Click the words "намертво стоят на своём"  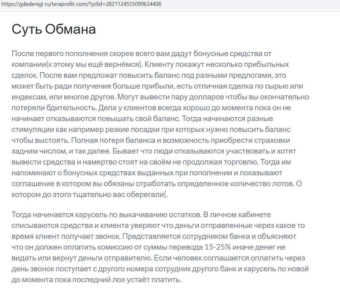tap(127, 162)
